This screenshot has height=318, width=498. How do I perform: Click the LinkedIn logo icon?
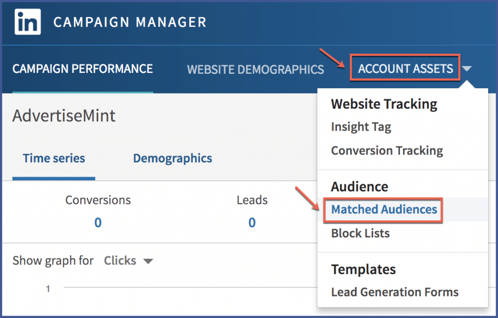pos(27,22)
